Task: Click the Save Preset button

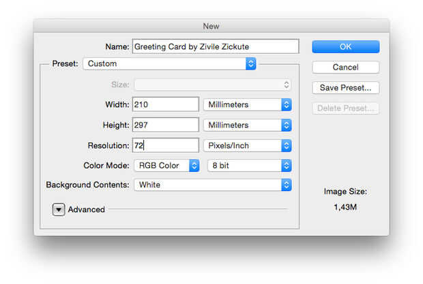Action: [x=345, y=87]
